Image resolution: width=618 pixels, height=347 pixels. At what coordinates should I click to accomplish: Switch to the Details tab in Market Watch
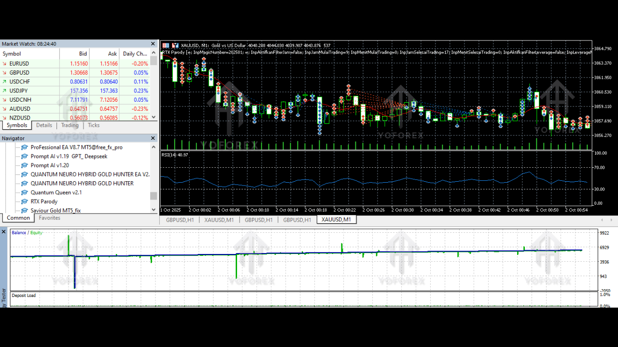(x=44, y=125)
